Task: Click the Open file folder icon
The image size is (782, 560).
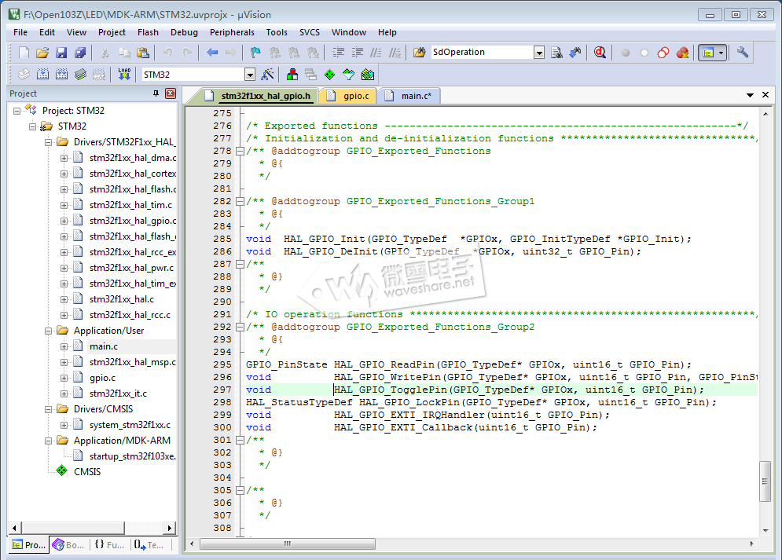Action: point(42,53)
